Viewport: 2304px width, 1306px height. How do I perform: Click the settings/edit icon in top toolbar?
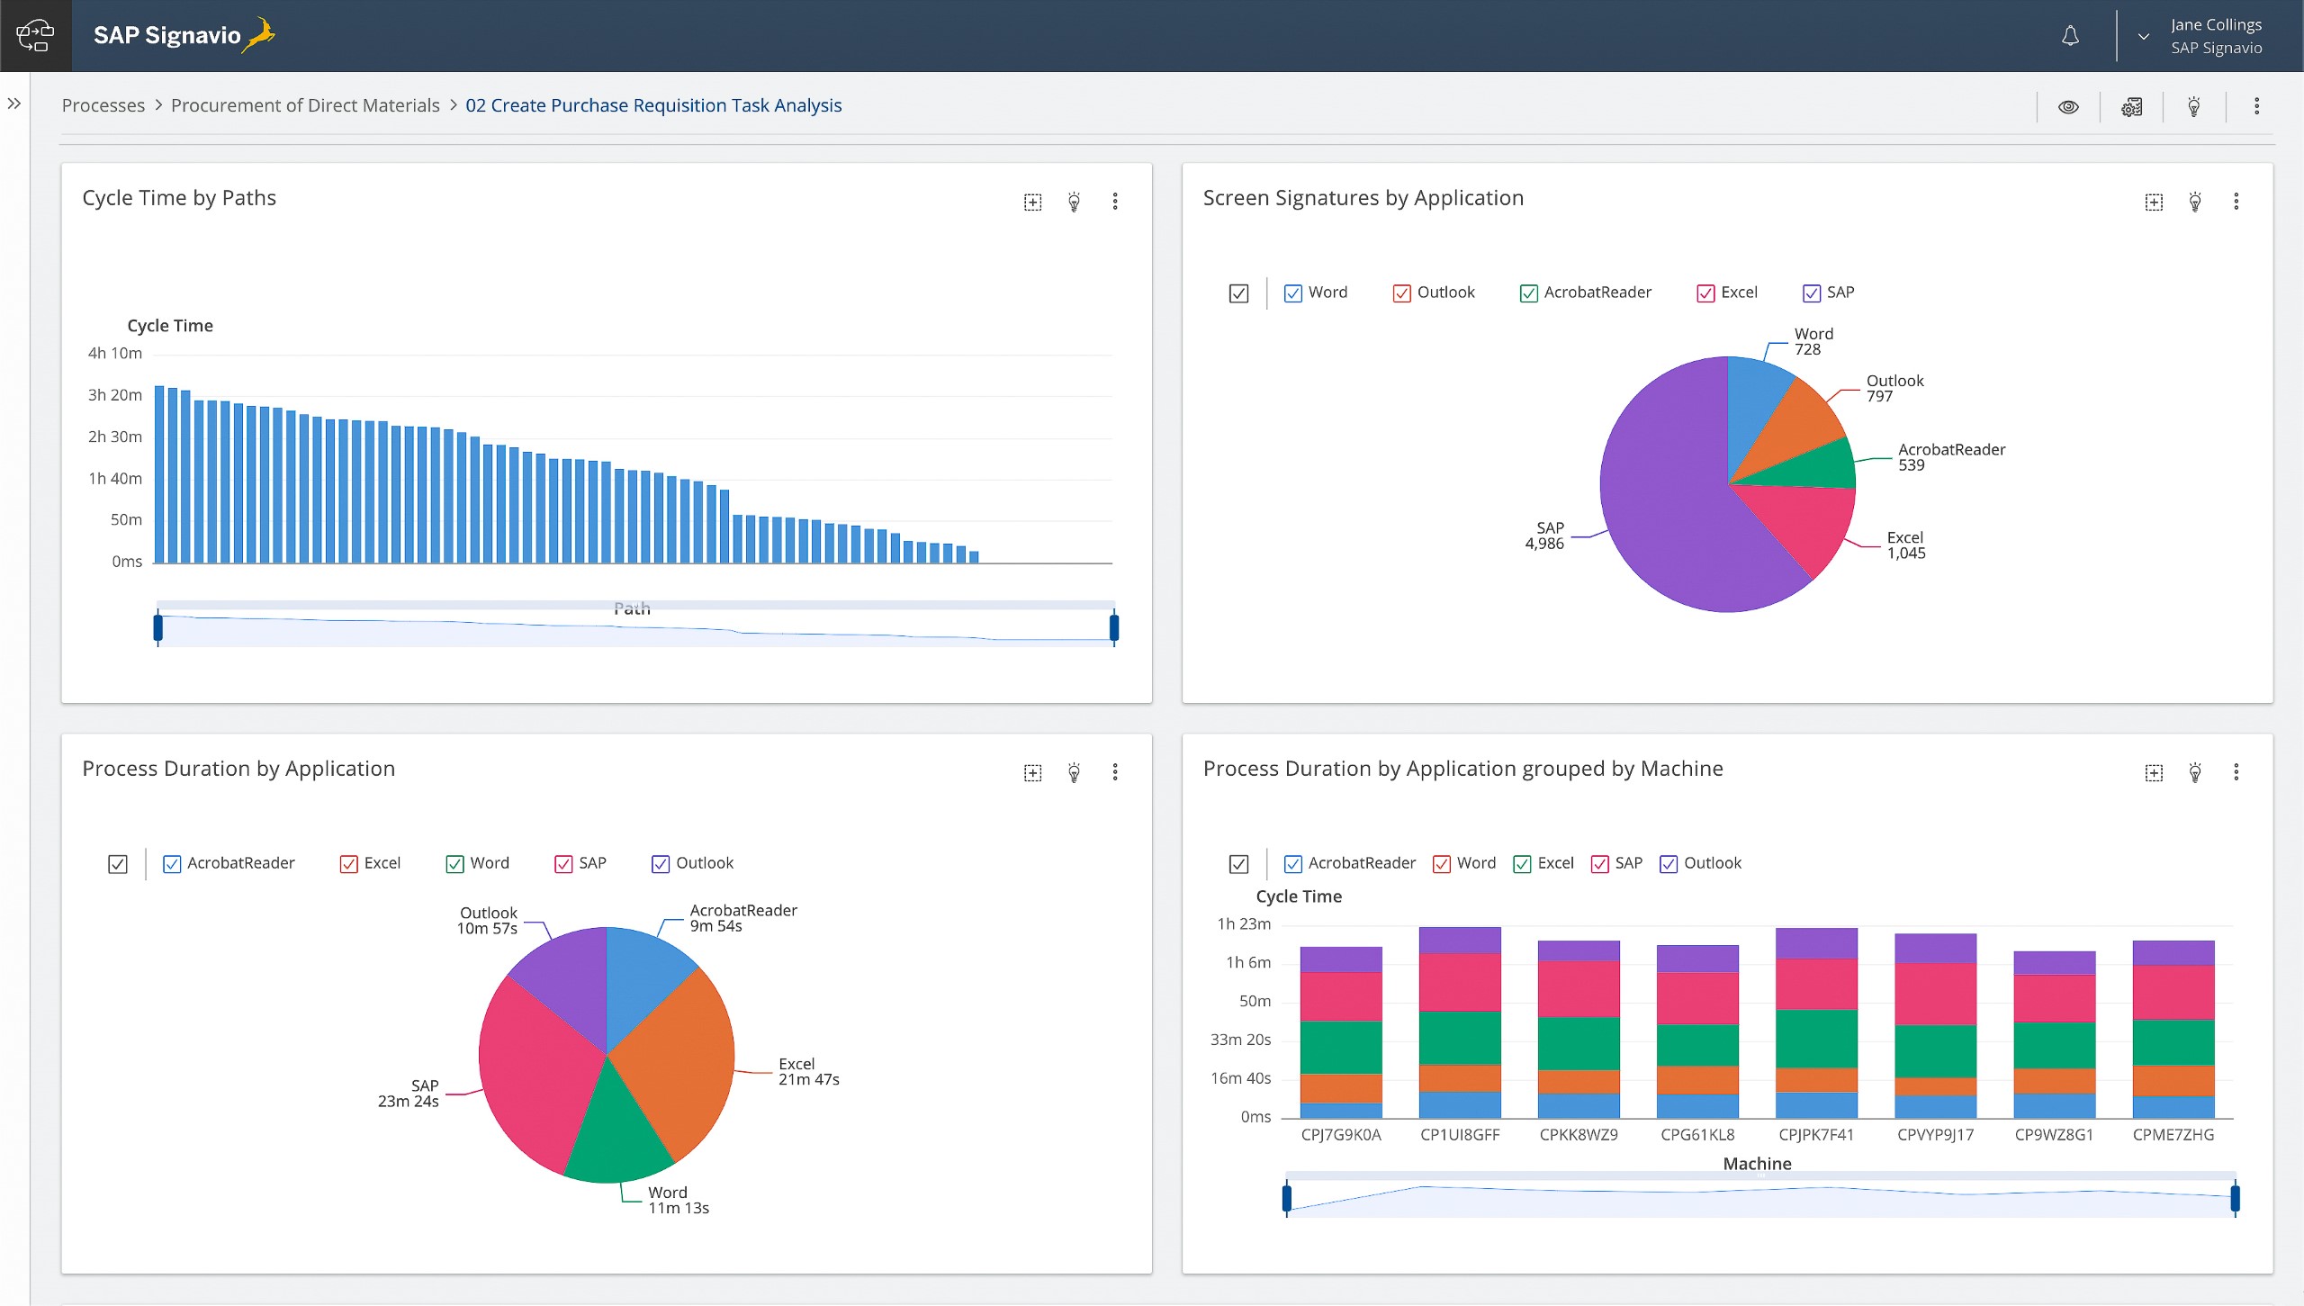coord(2135,104)
